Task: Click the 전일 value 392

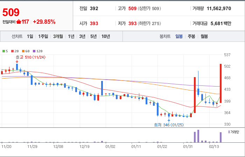Action: pyautogui.click(x=94, y=8)
